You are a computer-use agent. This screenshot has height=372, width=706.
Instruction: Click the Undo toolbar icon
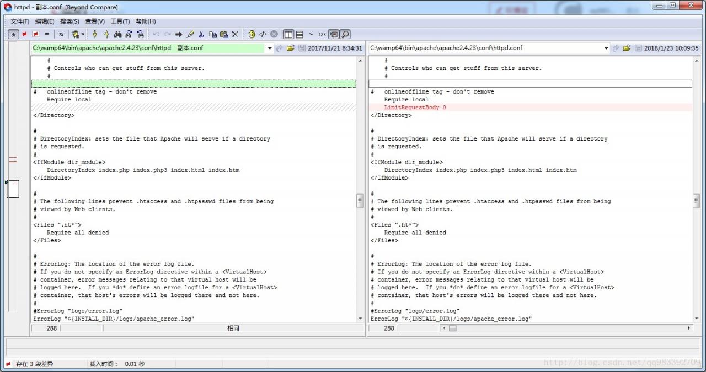pyautogui.click(x=156, y=34)
